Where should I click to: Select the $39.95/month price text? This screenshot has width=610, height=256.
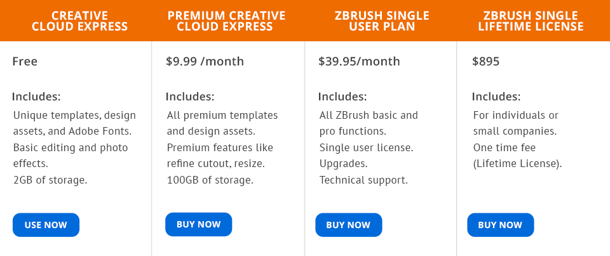click(359, 62)
